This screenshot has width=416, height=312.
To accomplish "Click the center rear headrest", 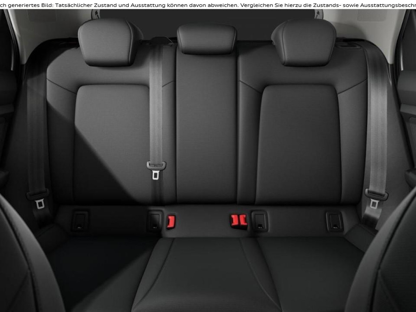I will pos(206,38).
